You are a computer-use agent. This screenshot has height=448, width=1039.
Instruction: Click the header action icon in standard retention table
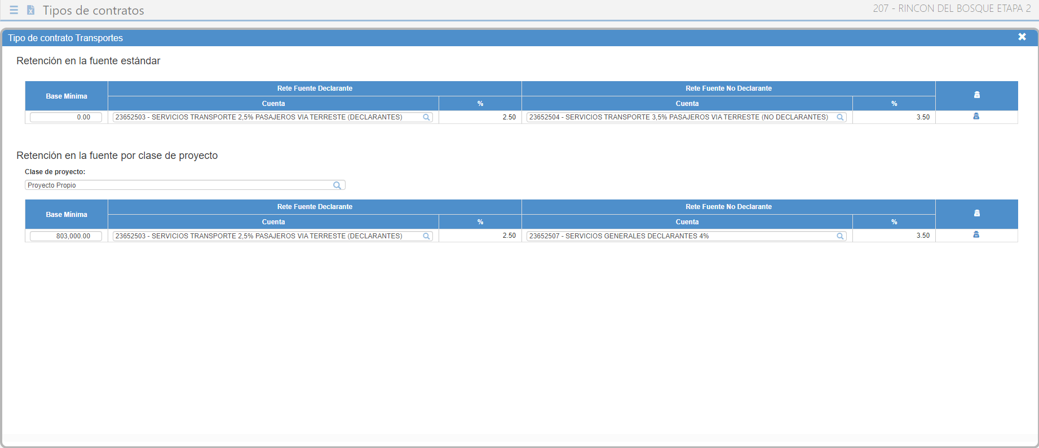[977, 95]
